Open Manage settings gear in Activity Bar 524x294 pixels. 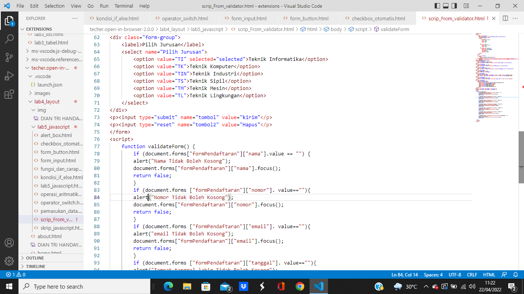(10, 261)
